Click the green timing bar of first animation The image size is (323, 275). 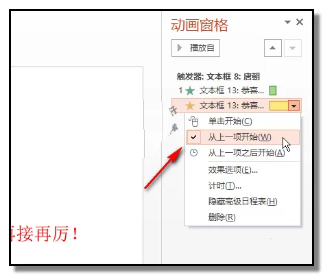pyautogui.click(x=273, y=91)
